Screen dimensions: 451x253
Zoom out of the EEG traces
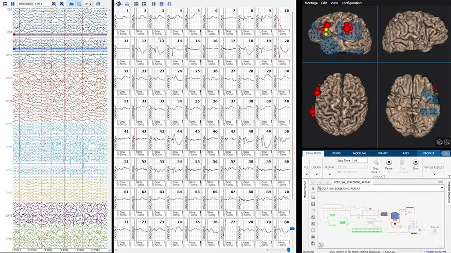54,4
